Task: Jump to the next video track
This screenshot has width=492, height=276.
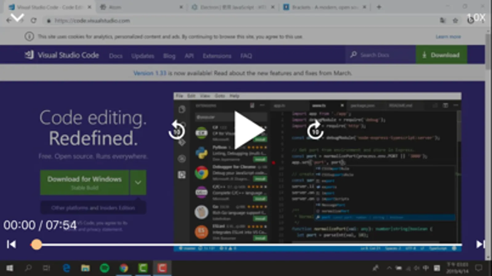Action: [x=480, y=244]
